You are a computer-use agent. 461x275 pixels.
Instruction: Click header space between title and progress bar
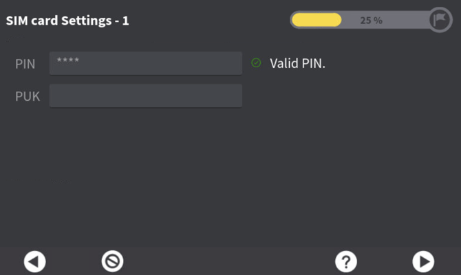(x=206, y=21)
